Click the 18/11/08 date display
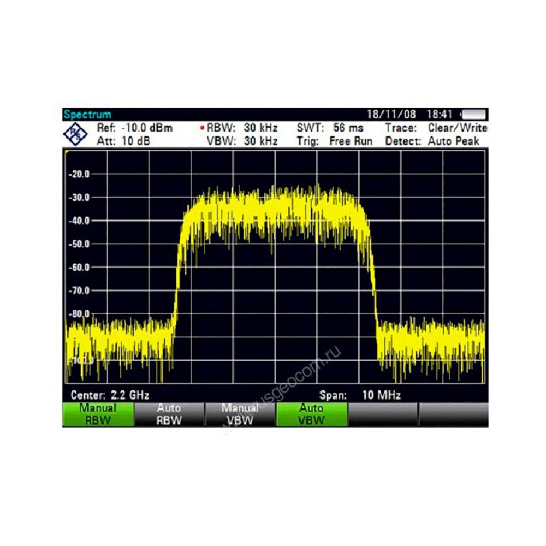Viewport: 546px width, 546px height. click(x=391, y=115)
